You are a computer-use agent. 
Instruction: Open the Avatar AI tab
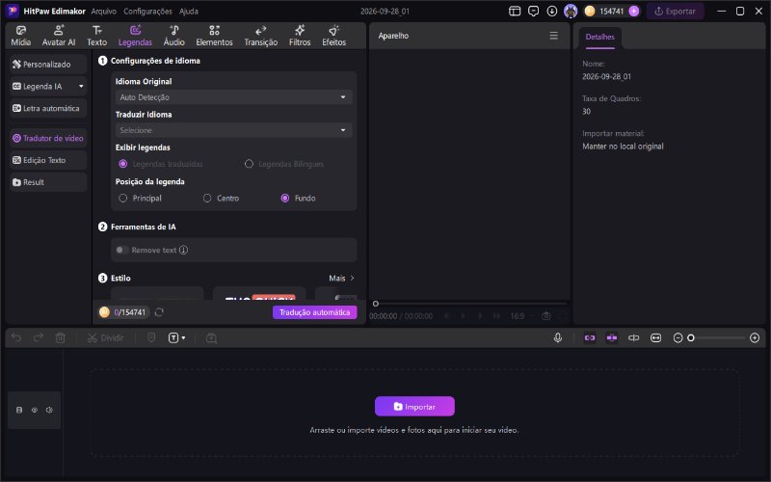coord(59,36)
